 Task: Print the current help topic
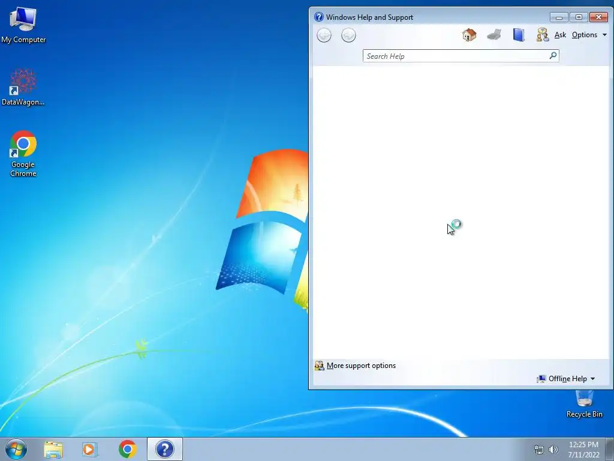(494, 35)
